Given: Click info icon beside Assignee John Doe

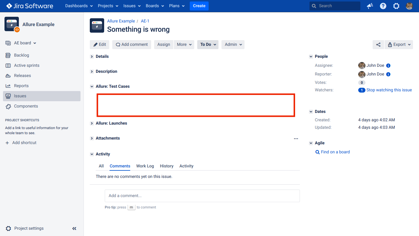Looking at the screenshot, I should tap(388, 66).
